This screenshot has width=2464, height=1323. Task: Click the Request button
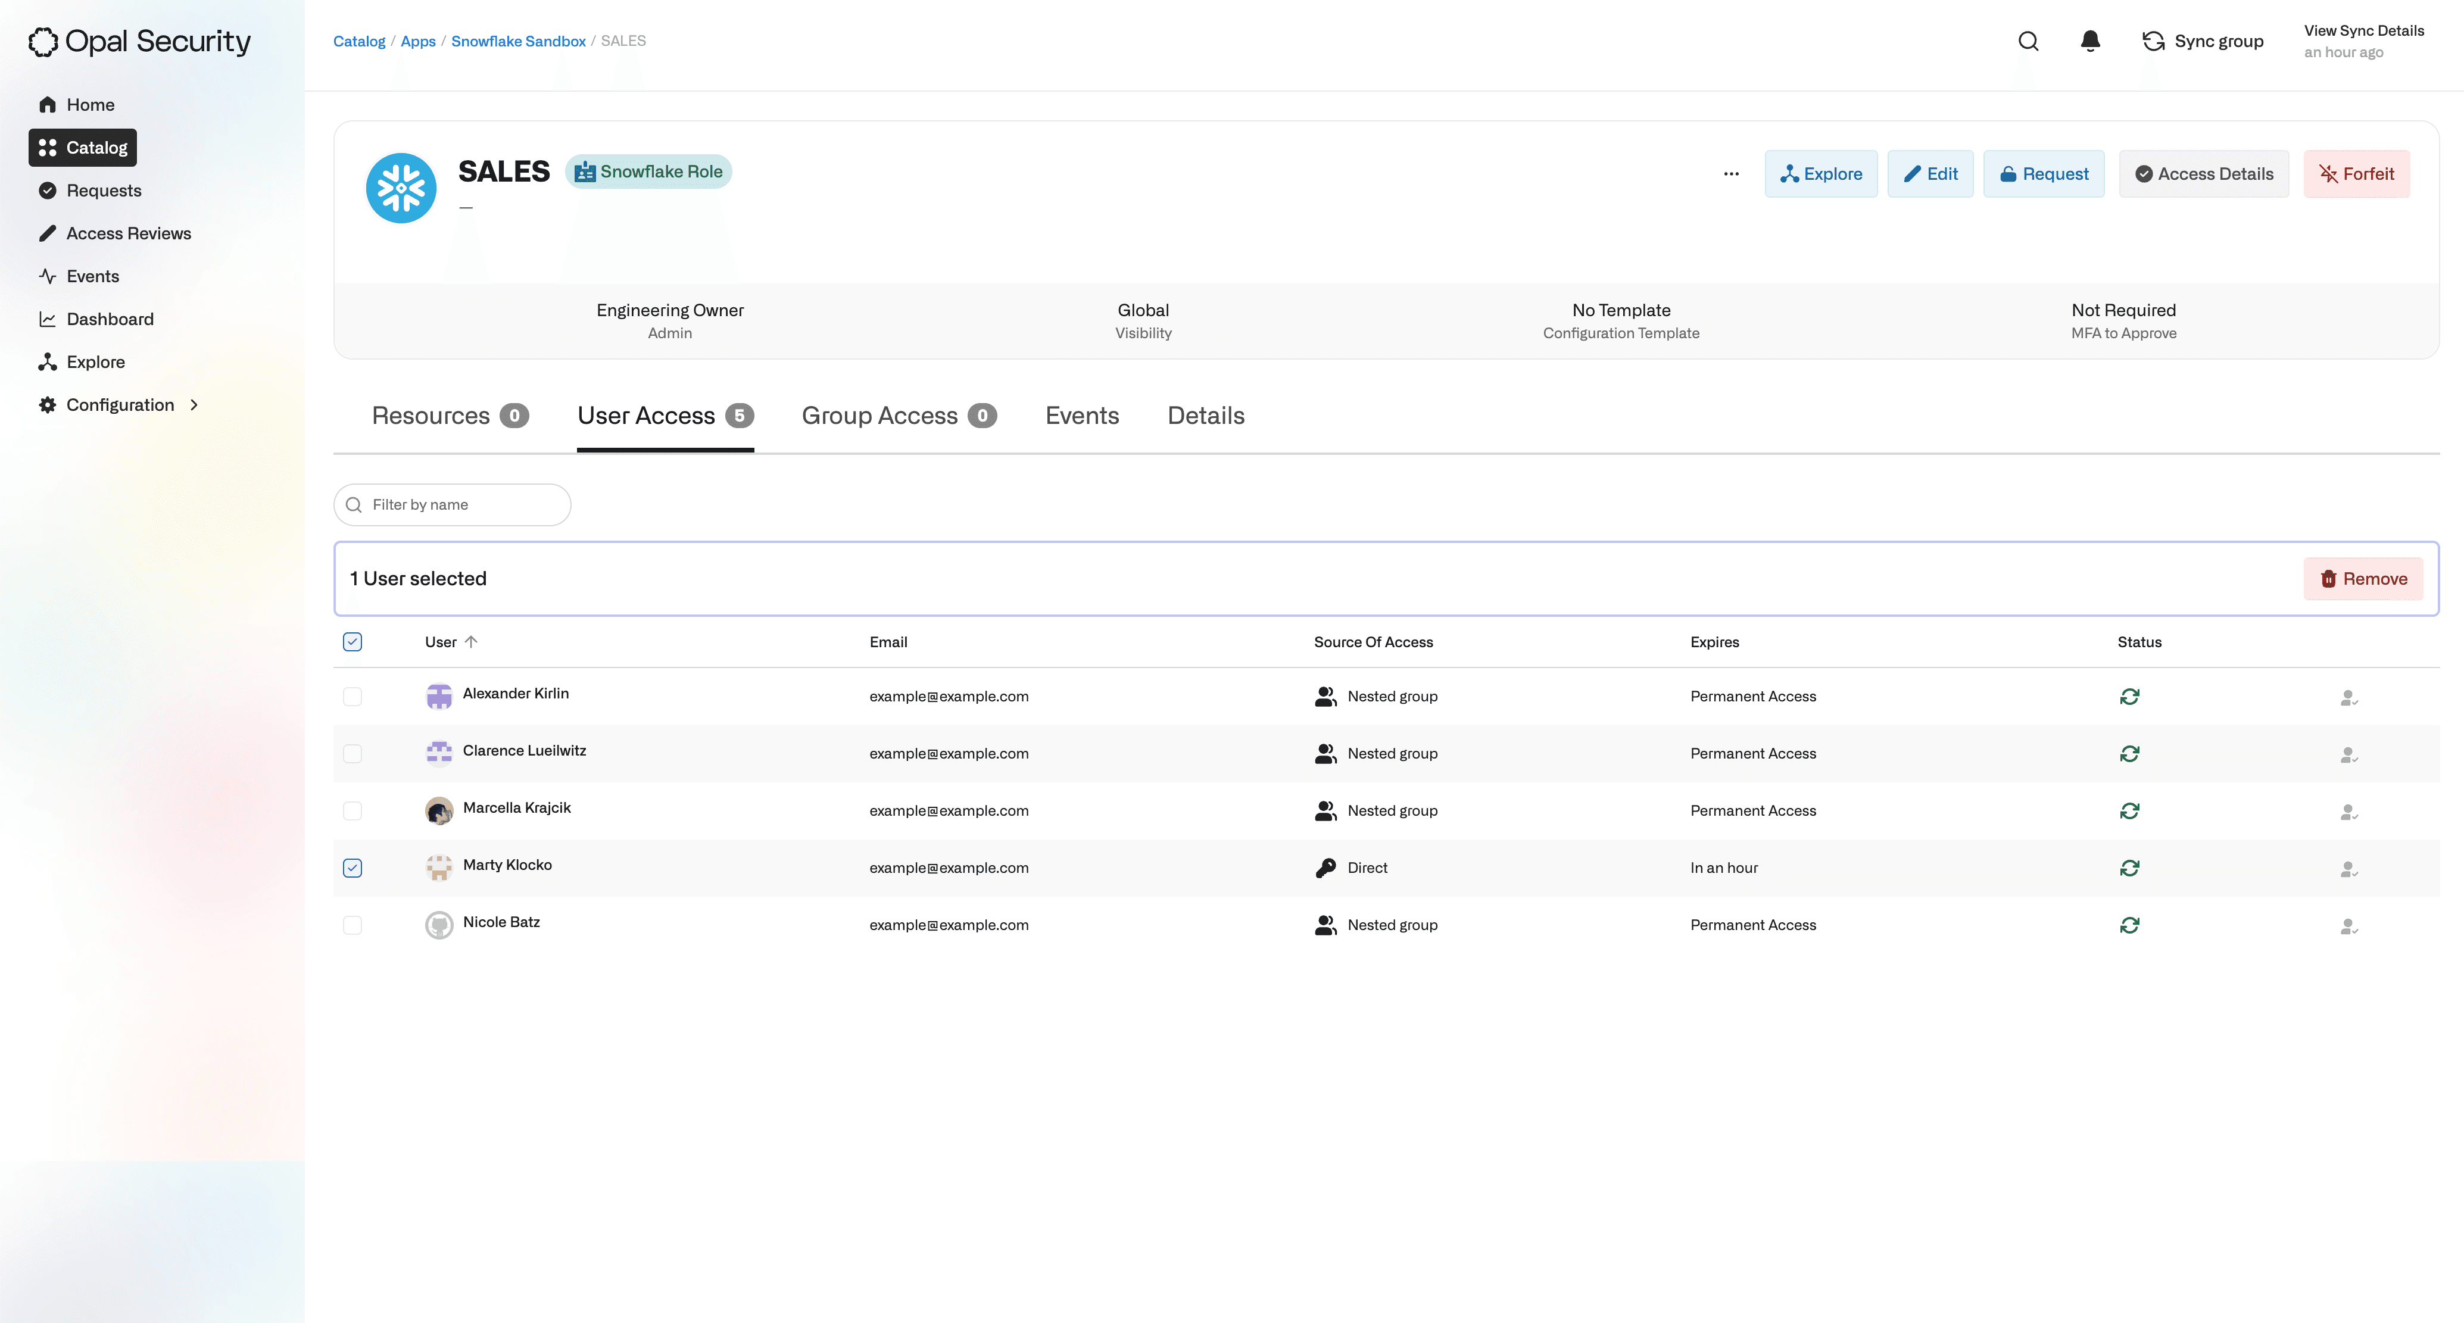(x=2043, y=174)
